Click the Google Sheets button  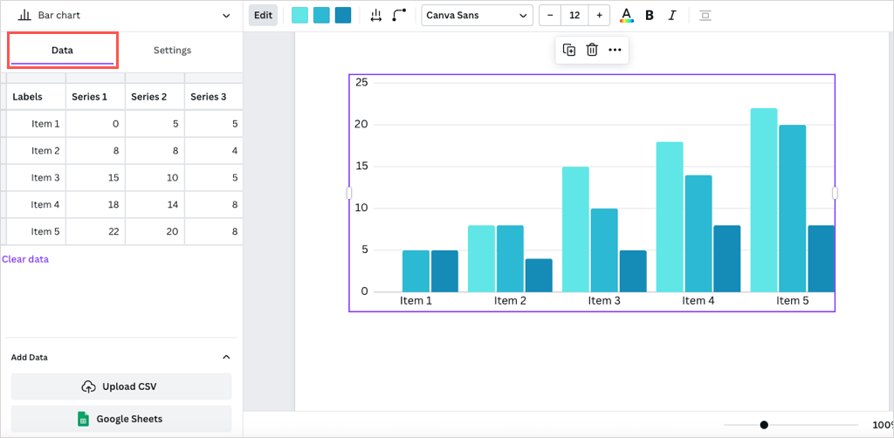click(121, 419)
